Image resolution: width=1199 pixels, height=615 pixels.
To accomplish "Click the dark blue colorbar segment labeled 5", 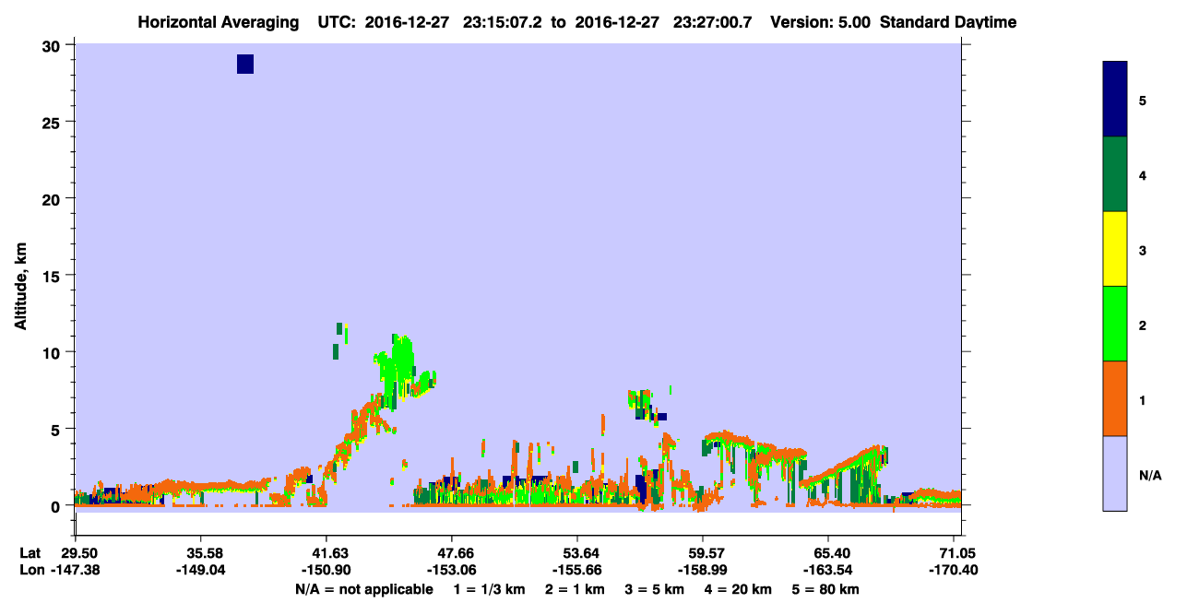I will [1115, 100].
